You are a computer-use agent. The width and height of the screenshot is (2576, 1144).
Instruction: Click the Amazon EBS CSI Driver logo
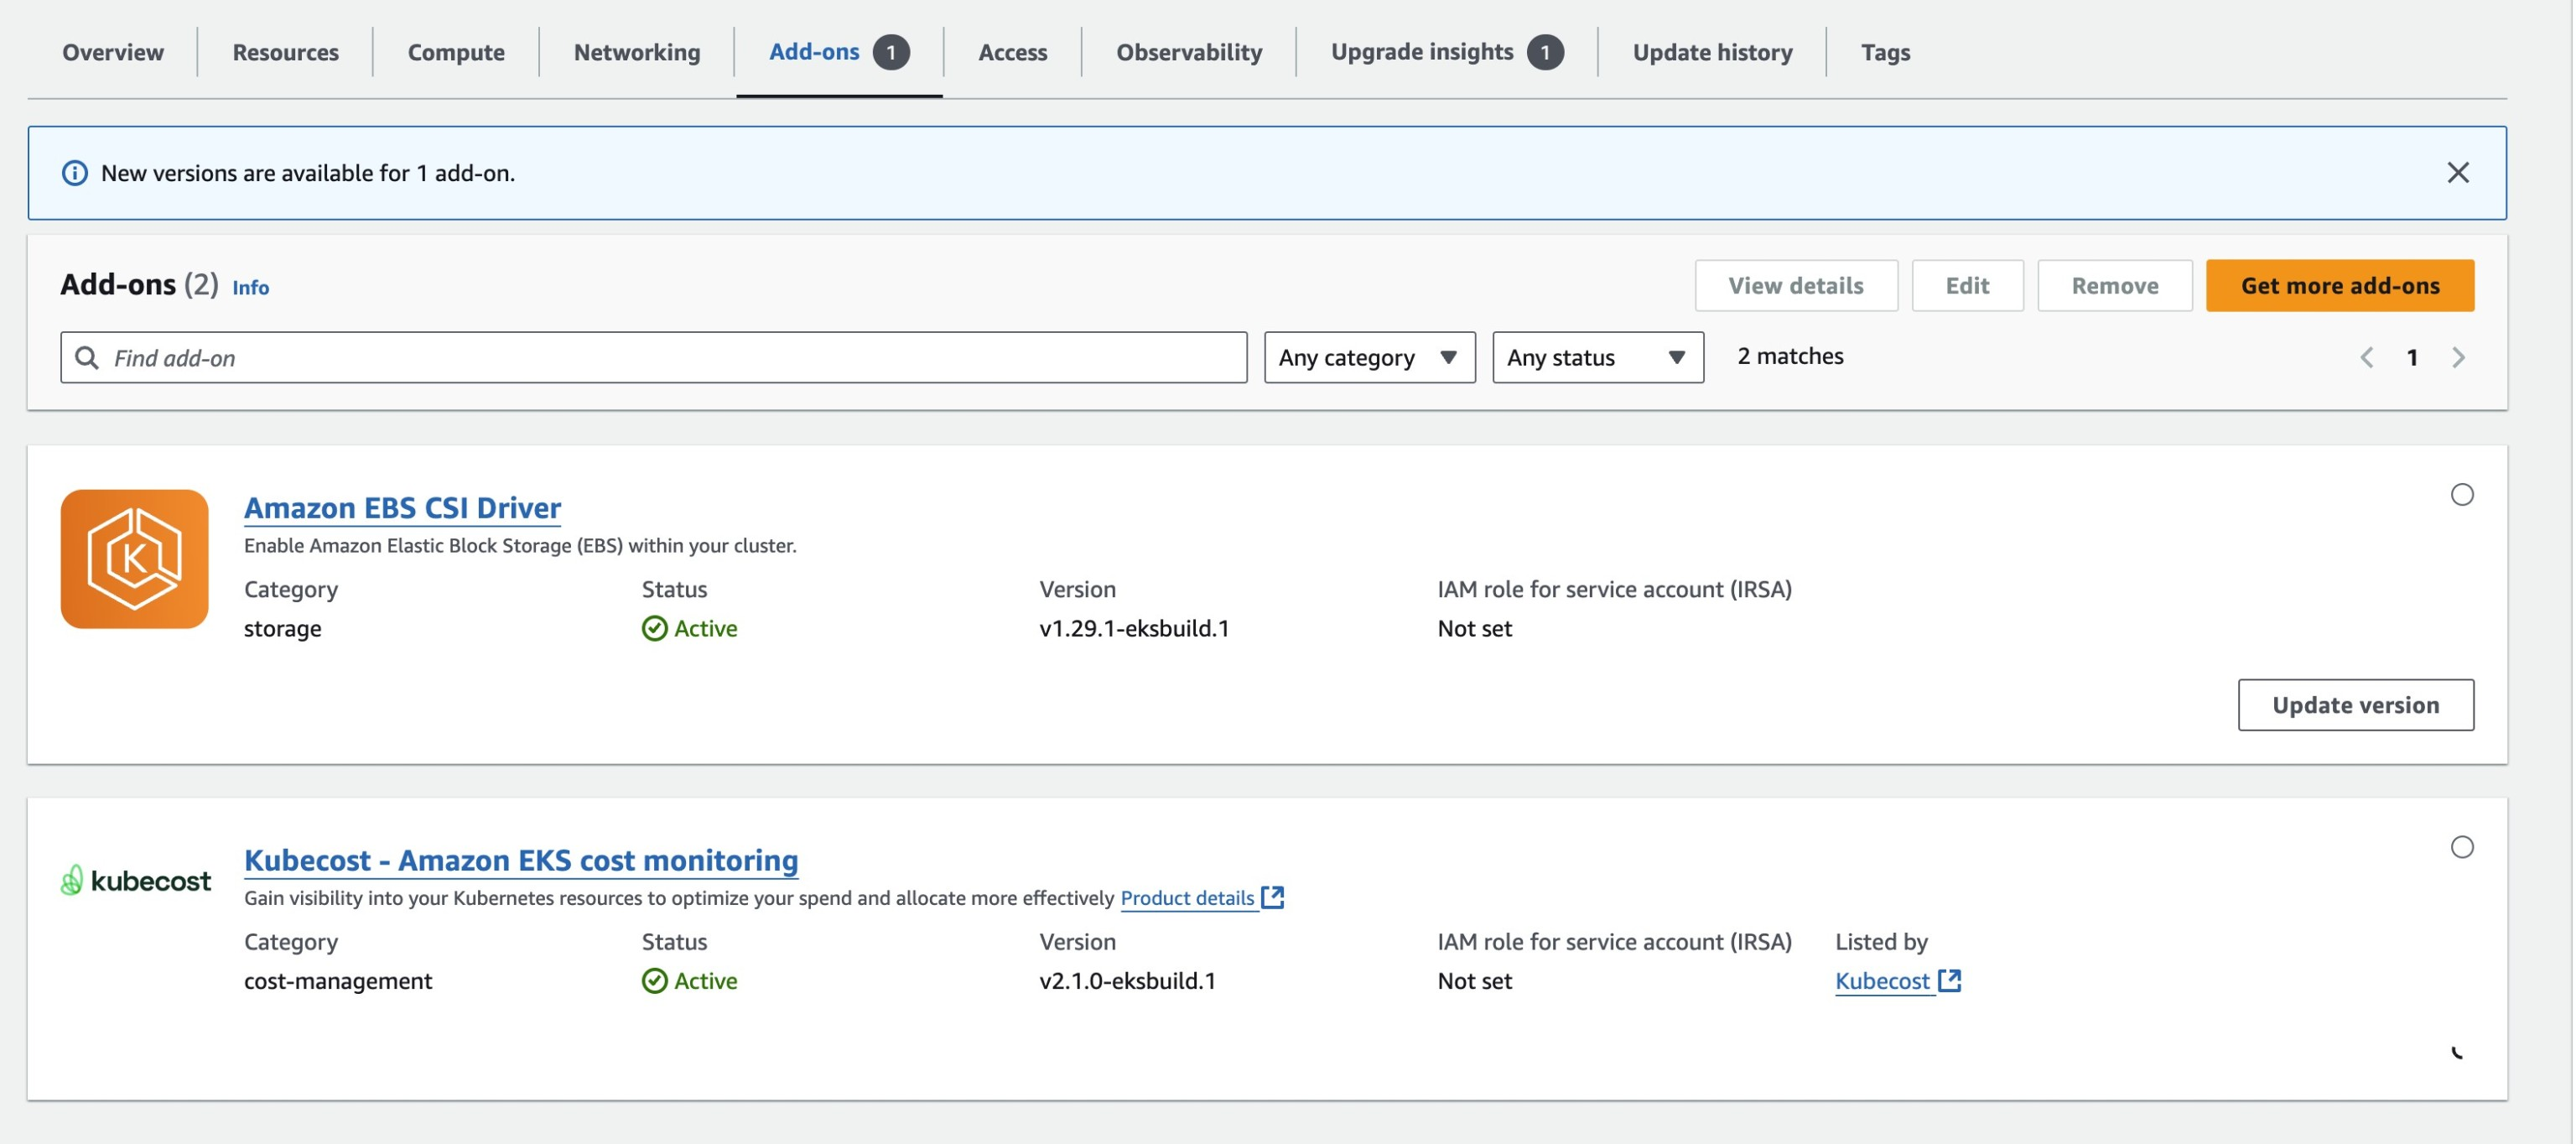click(x=134, y=558)
